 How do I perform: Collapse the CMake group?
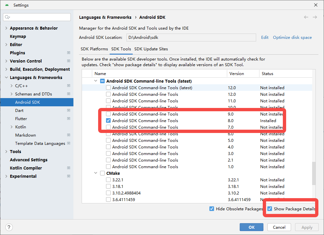pyautogui.click(x=95, y=173)
